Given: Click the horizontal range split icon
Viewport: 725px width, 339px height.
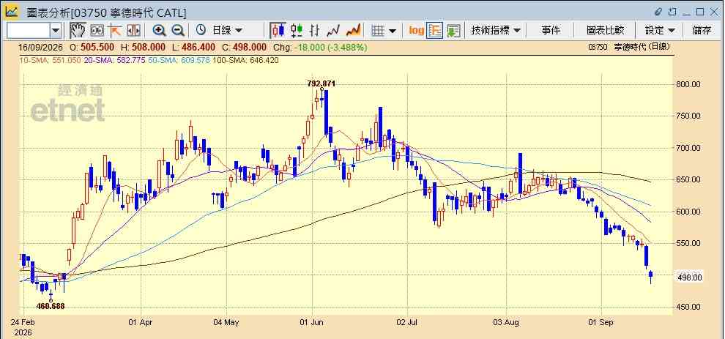Looking at the screenshot, I should [x=133, y=31].
